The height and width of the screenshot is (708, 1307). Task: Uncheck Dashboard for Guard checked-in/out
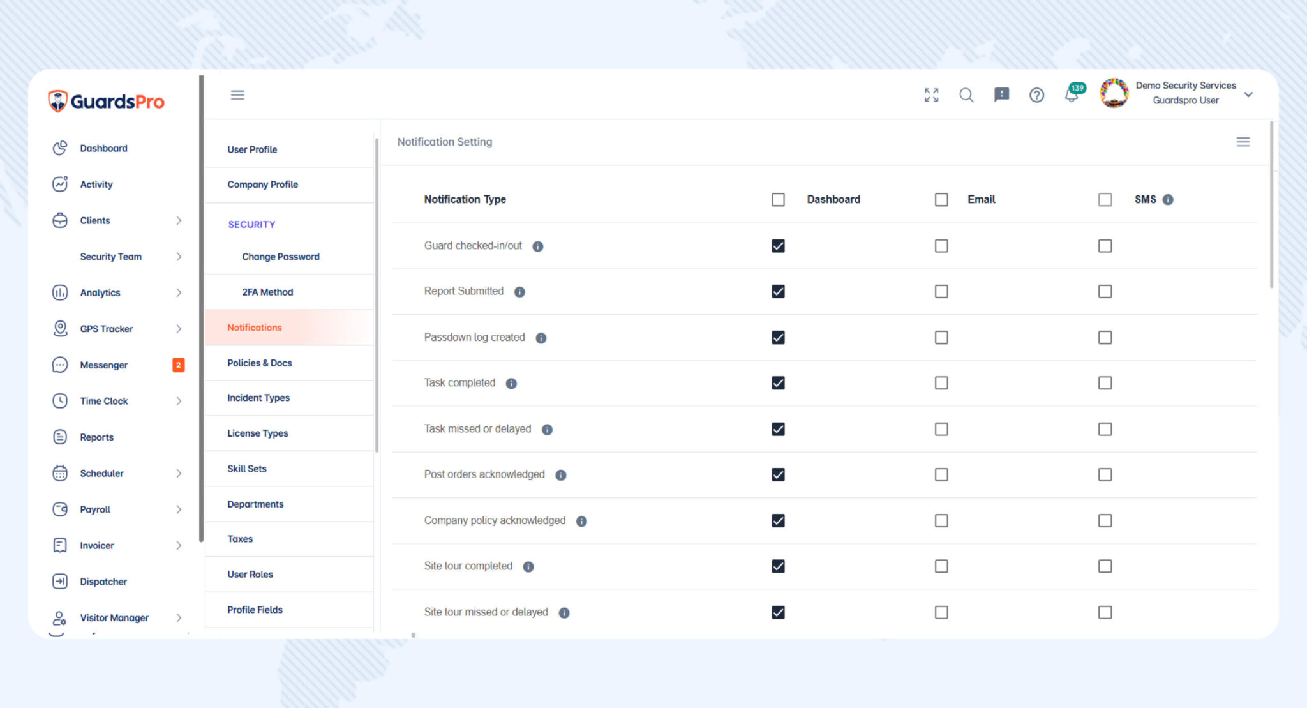pos(778,246)
